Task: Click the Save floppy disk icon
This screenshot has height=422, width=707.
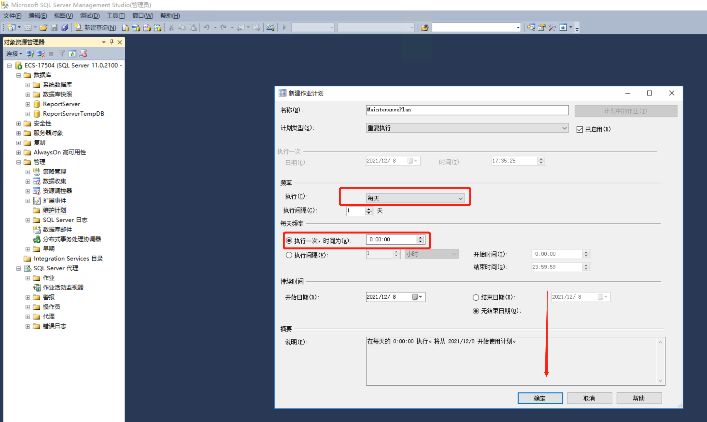Action: [x=54, y=27]
